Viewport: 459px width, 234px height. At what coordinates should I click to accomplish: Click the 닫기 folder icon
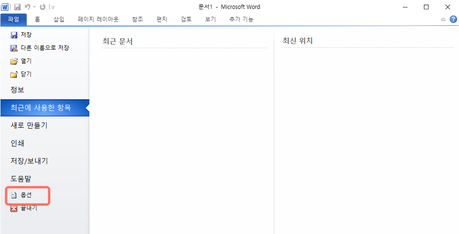tap(14, 74)
